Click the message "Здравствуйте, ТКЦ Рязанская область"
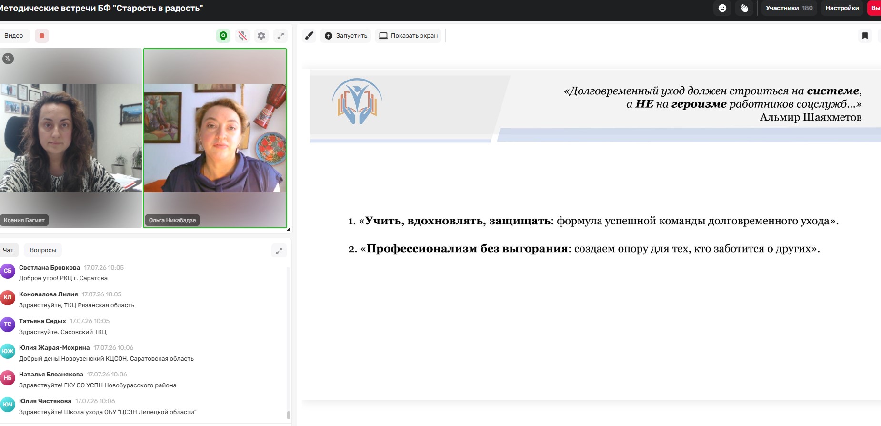Viewport: 881px width, 426px height. [77, 305]
